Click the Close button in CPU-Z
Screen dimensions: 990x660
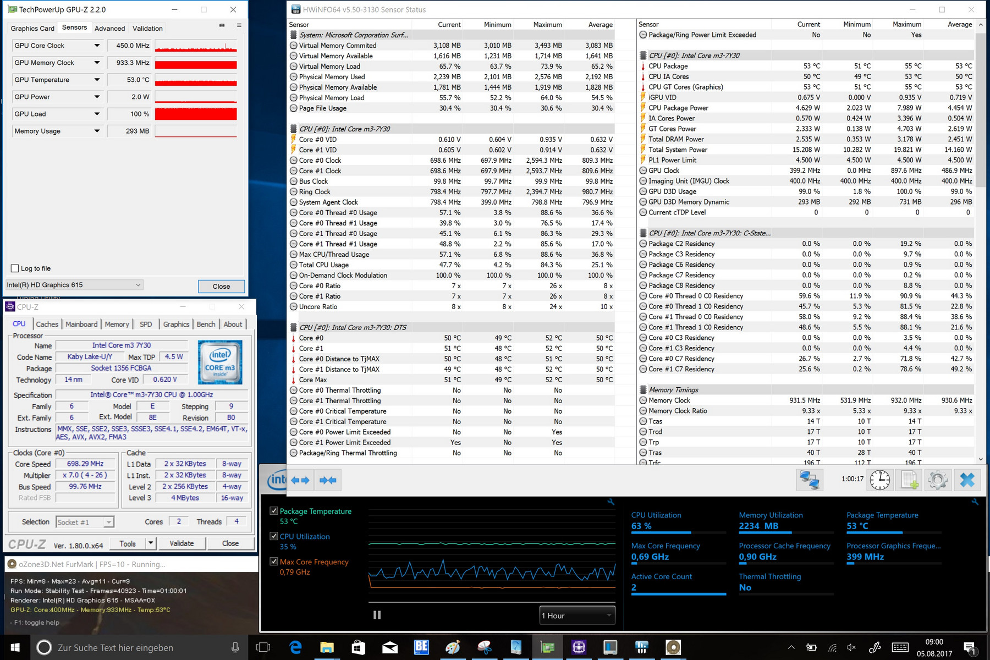coord(230,543)
